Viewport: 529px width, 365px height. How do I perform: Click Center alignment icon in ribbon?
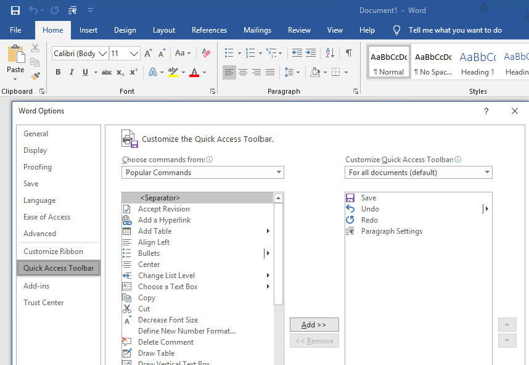point(243,72)
